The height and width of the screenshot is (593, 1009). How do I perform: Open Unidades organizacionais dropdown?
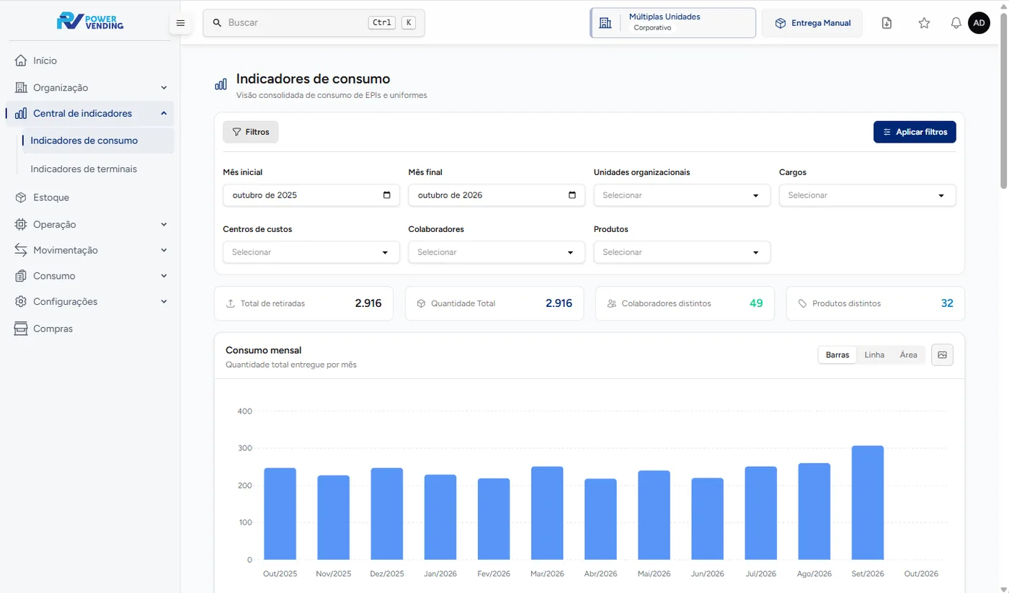click(682, 195)
